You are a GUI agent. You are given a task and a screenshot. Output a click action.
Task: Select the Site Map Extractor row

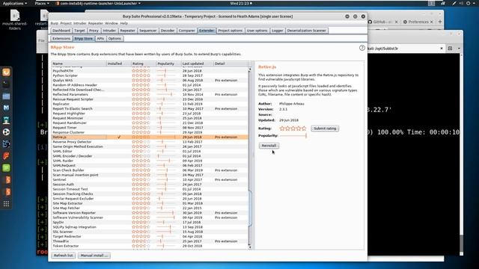[150, 203]
